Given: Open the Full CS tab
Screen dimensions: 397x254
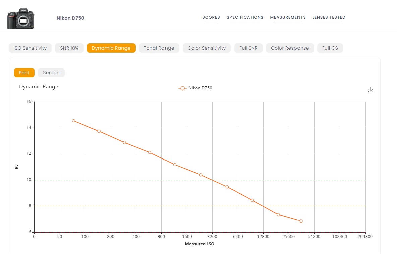Looking at the screenshot, I should click(x=330, y=48).
